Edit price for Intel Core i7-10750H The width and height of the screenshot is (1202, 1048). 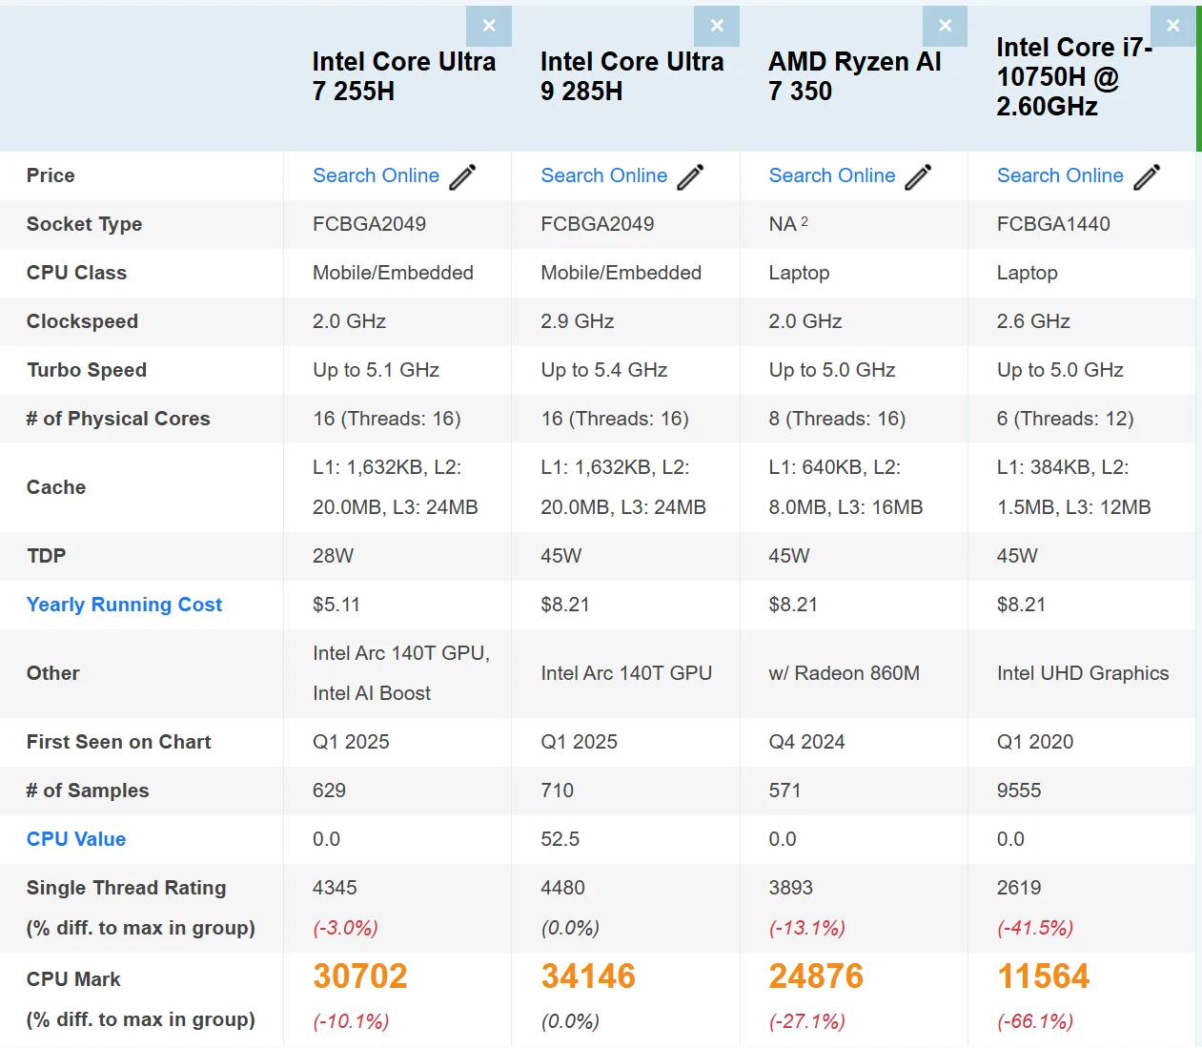[1148, 177]
